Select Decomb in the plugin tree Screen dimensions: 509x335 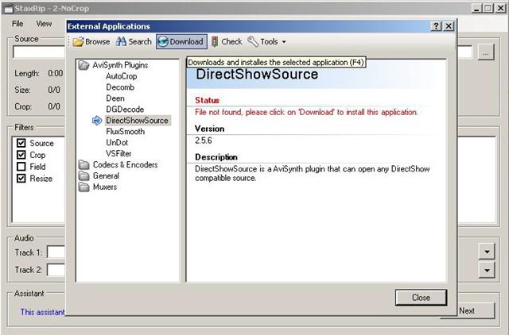click(x=120, y=87)
